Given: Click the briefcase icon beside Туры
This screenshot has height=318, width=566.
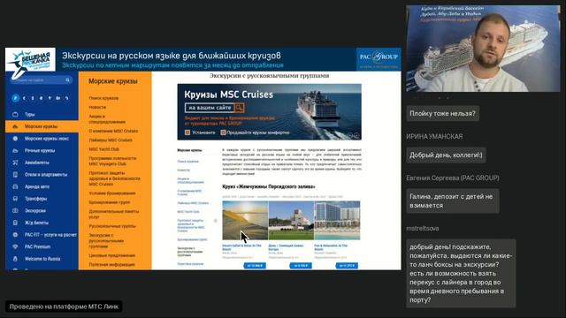Looking at the screenshot, I should pyautogui.click(x=15, y=115).
